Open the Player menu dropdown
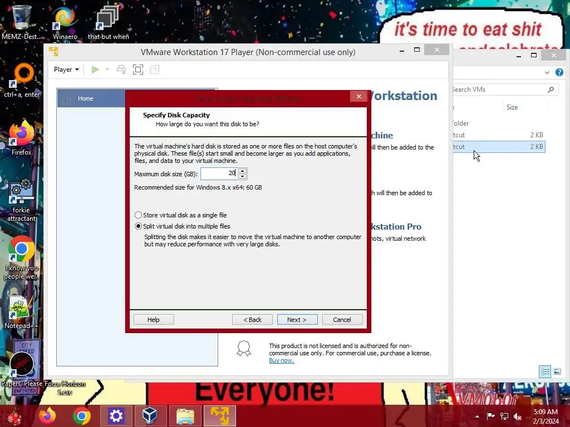Image resolution: width=570 pixels, height=427 pixels. click(67, 69)
